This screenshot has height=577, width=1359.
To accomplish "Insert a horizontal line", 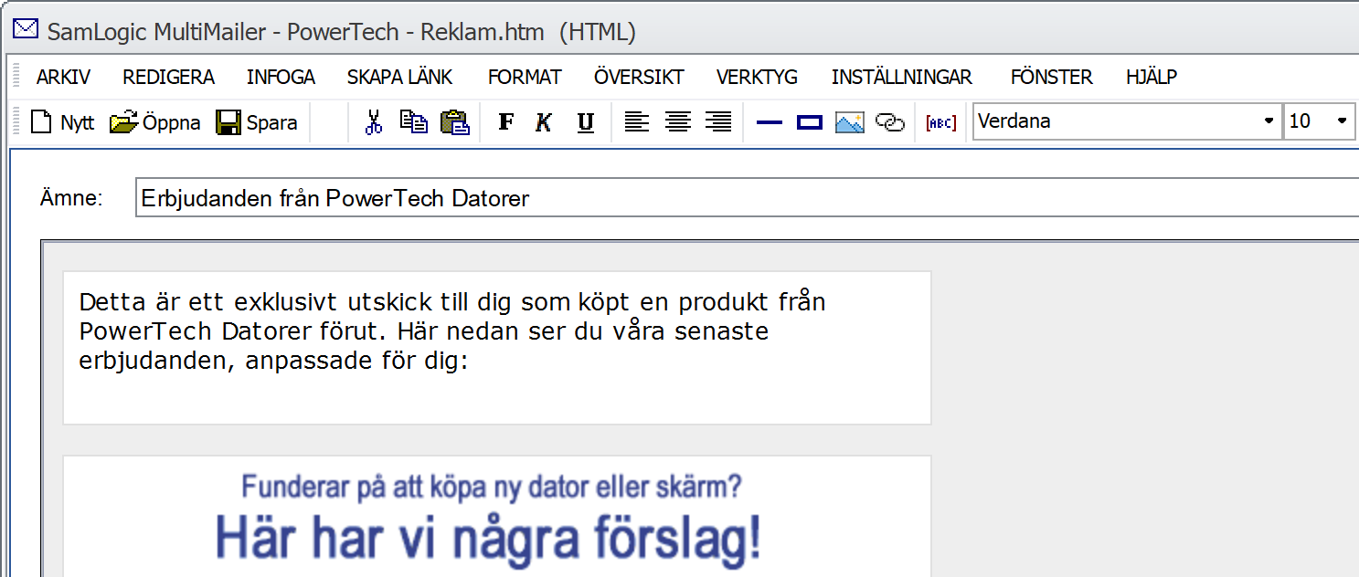I will pos(770,121).
